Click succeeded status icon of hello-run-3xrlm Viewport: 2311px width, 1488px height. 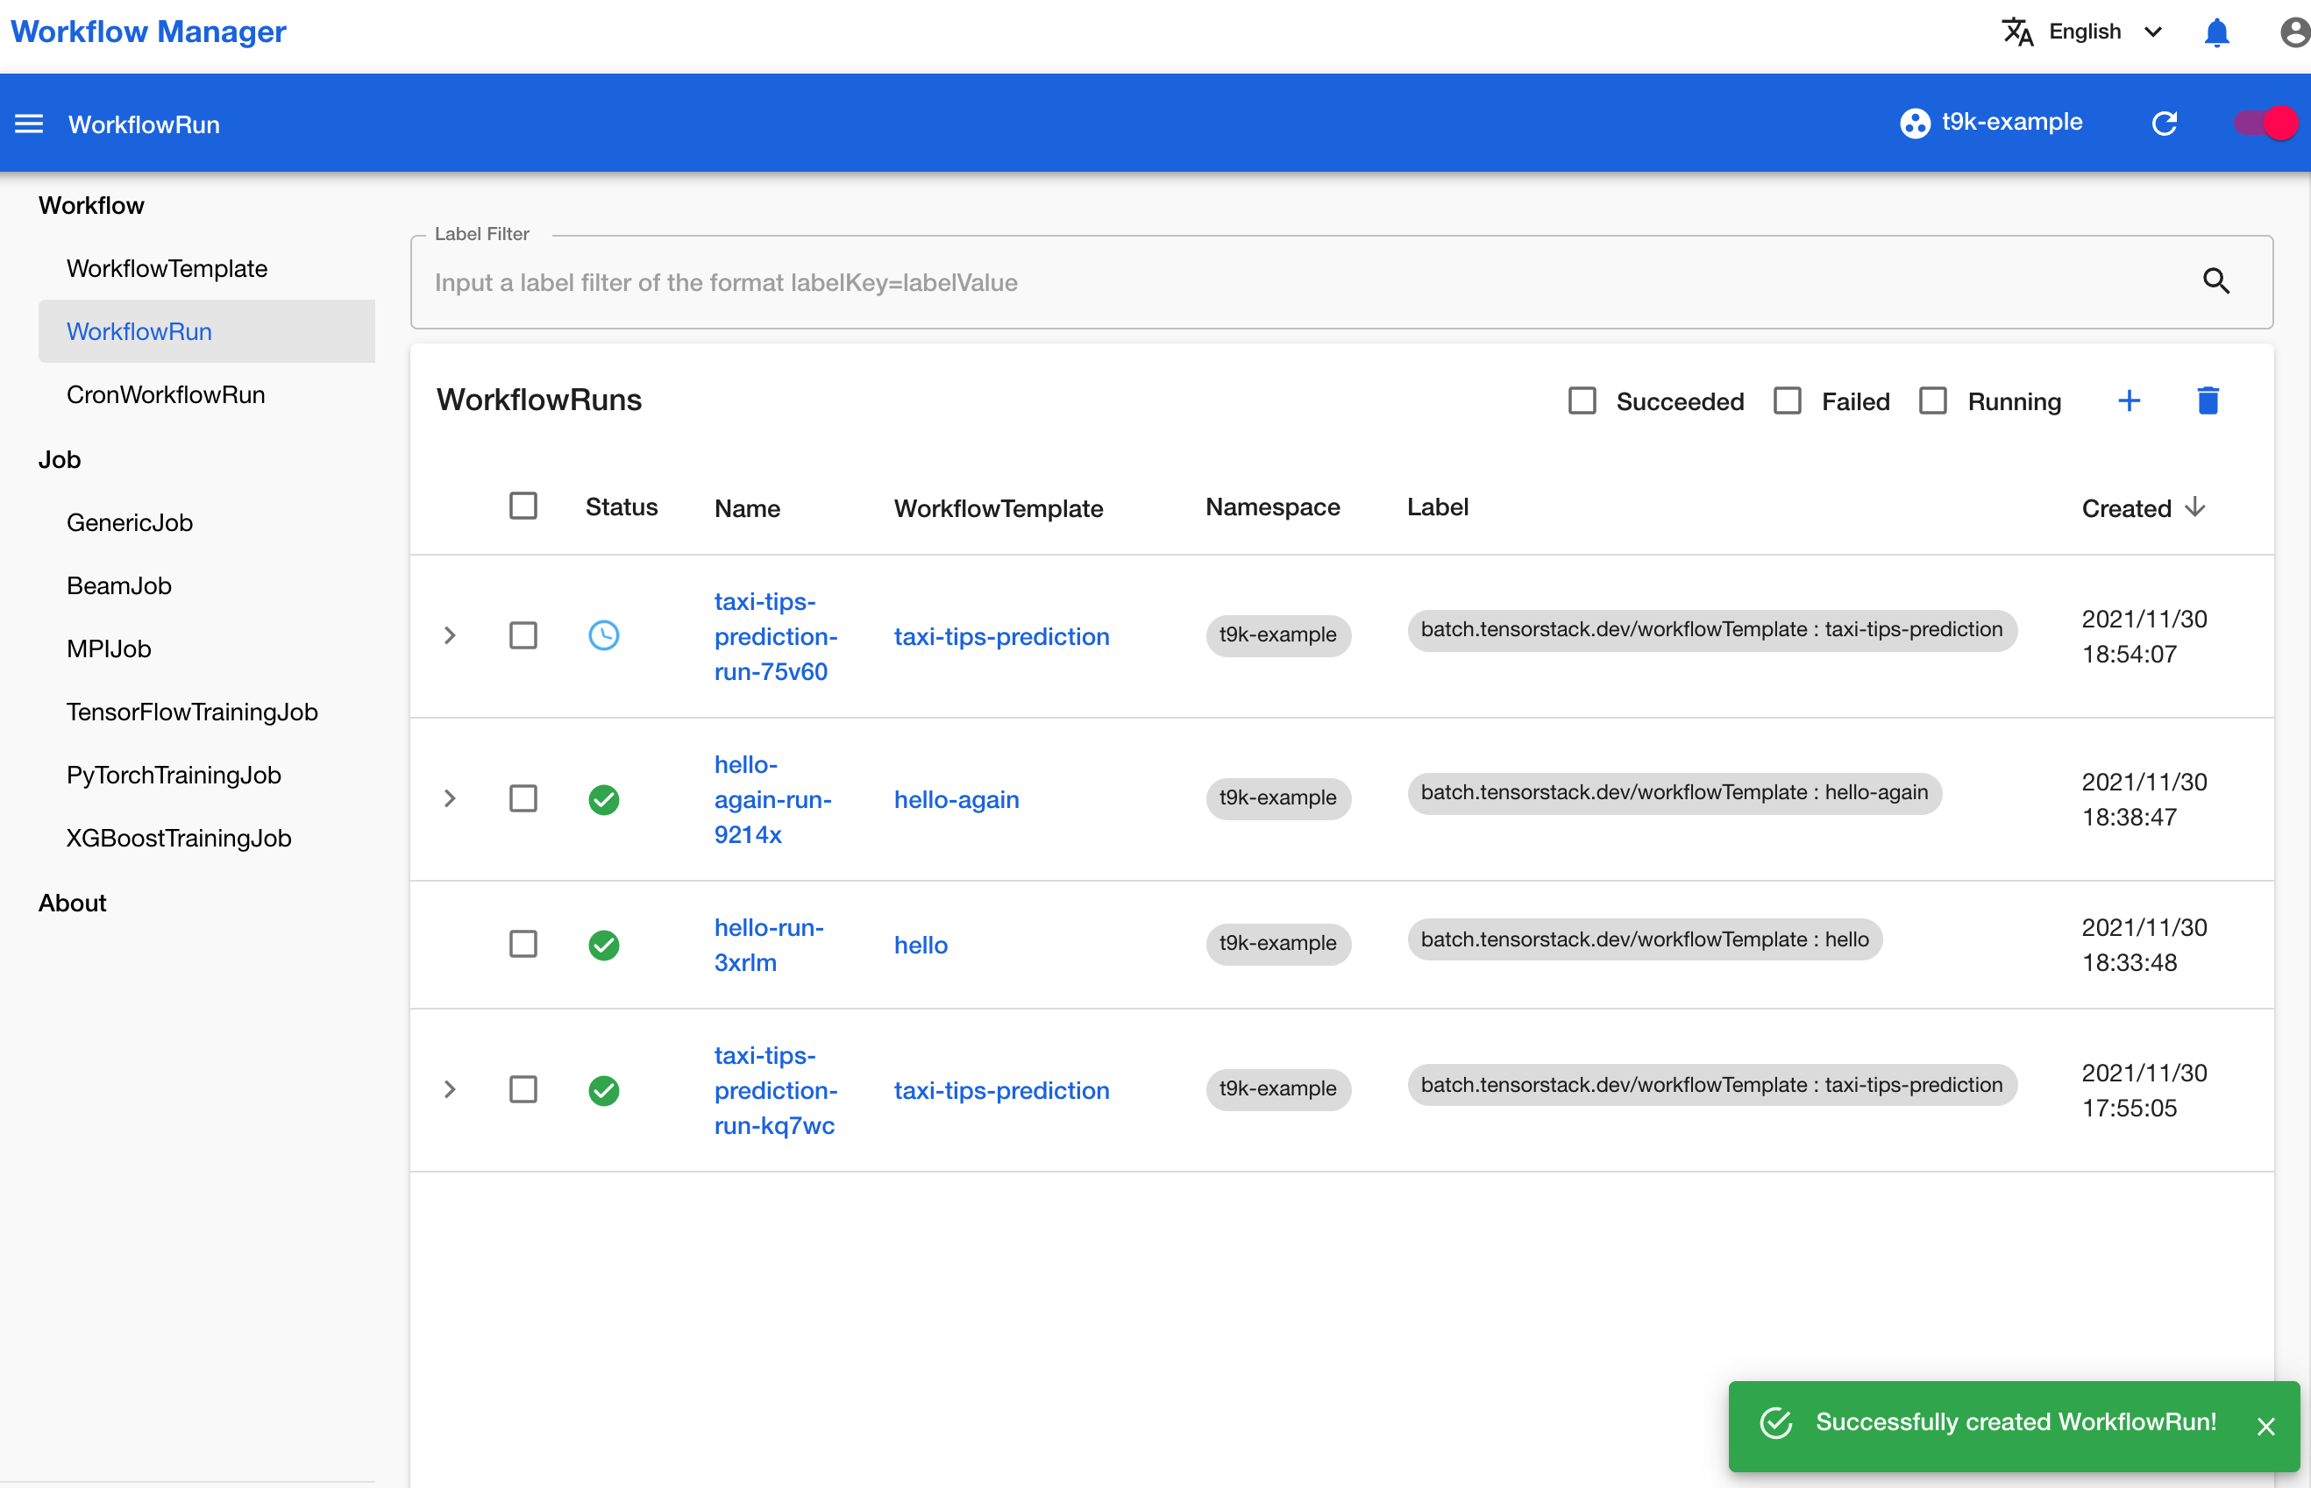click(x=603, y=944)
